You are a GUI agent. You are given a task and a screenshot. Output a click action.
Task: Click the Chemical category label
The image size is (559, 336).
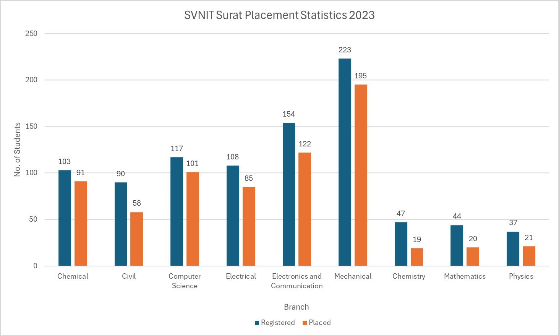click(x=73, y=276)
